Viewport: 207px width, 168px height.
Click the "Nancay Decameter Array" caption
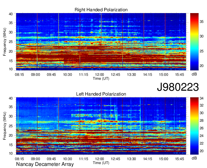click(45, 164)
